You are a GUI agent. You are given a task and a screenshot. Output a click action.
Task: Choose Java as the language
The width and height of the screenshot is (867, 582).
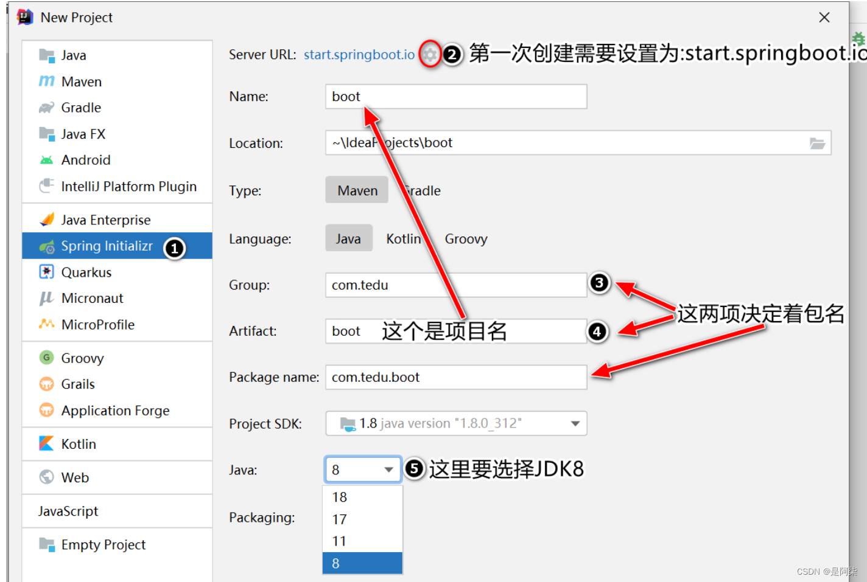tap(348, 239)
